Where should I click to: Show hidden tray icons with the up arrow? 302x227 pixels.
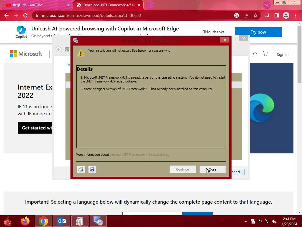[246, 221]
